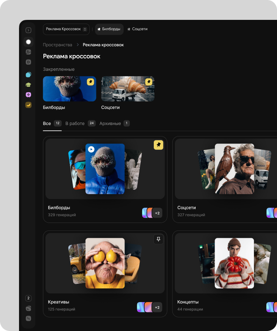
Task: Open the green graduation cap sidebar icon
Action: point(28,85)
